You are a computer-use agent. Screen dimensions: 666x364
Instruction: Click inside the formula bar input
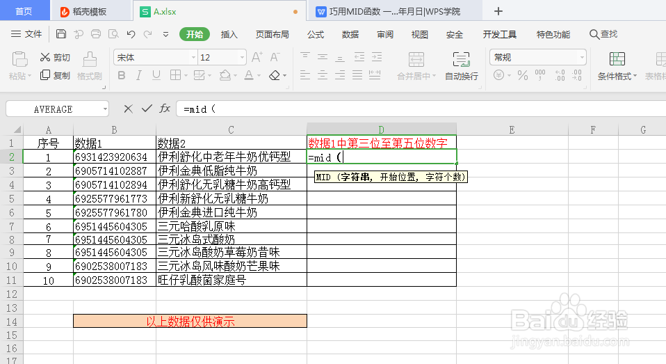point(421,109)
